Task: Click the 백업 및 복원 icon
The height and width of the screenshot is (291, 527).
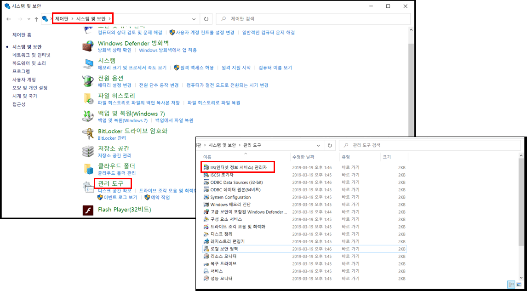Action: (x=88, y=116)
